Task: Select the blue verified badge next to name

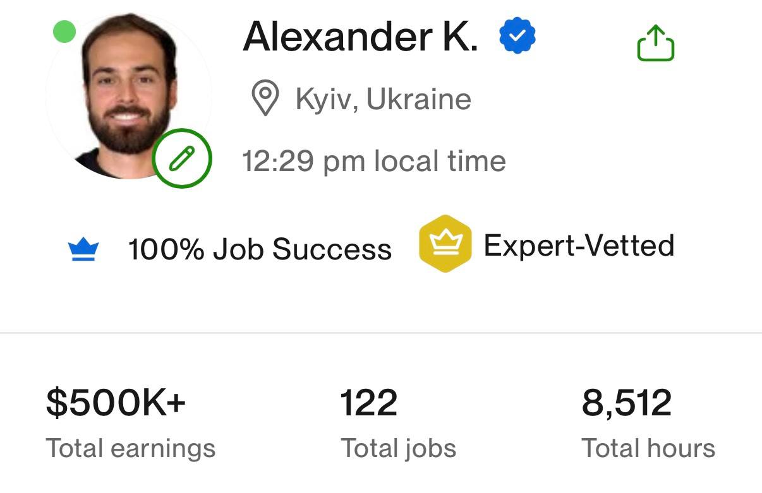Action: (517, 36)
